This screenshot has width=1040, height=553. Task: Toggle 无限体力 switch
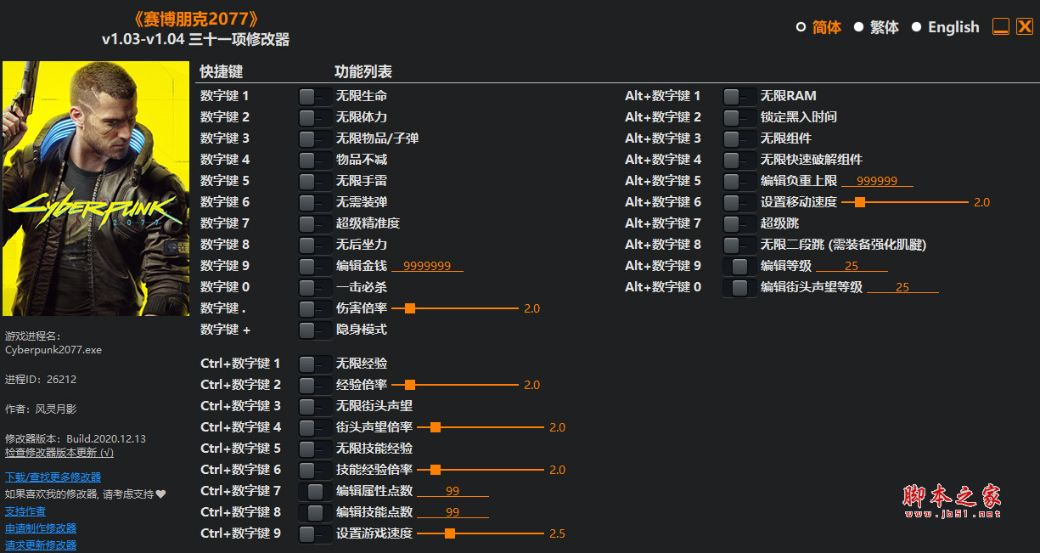coord(315,117)
